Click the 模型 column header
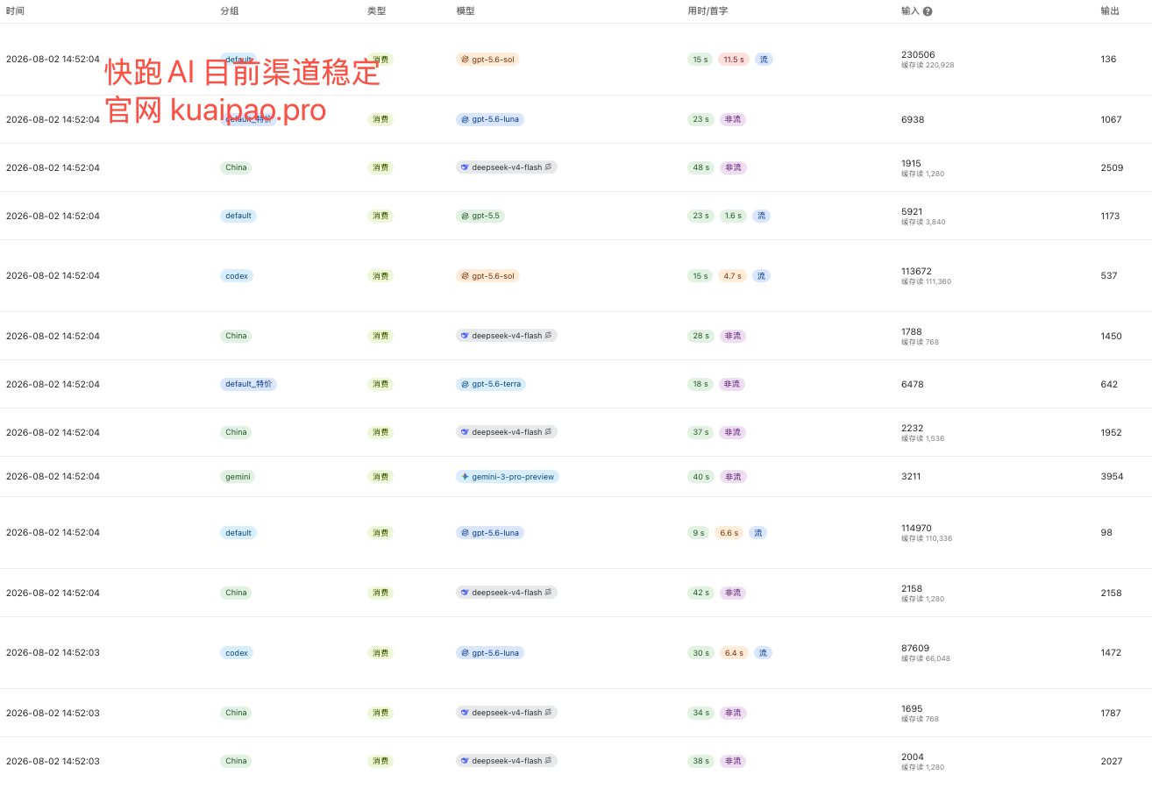 click(466, 11)
